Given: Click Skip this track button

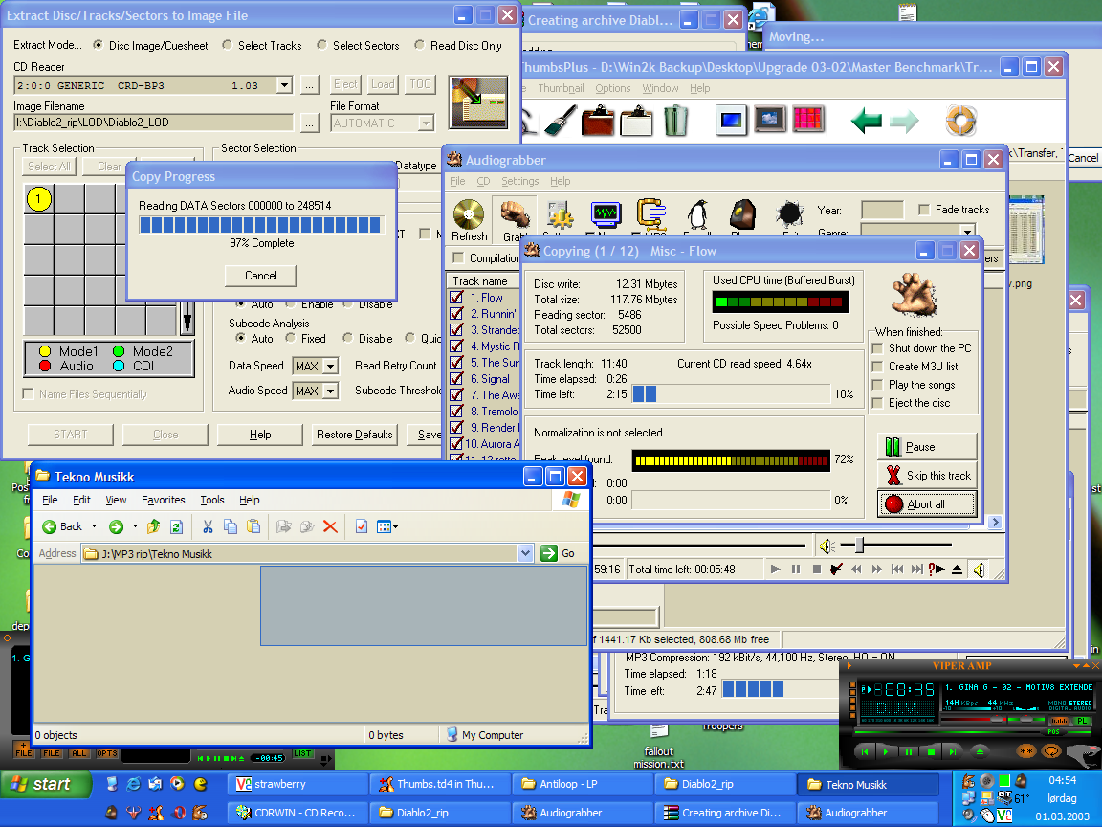Looking at the screenshot, I should coord(928,476).
